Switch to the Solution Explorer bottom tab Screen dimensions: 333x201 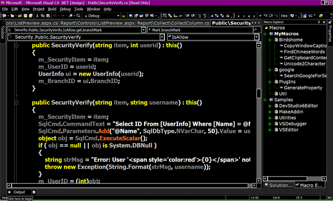click(x=279, y=185)
